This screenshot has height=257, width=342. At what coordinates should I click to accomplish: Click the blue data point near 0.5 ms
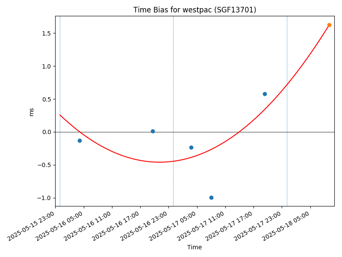coord(265,94)
